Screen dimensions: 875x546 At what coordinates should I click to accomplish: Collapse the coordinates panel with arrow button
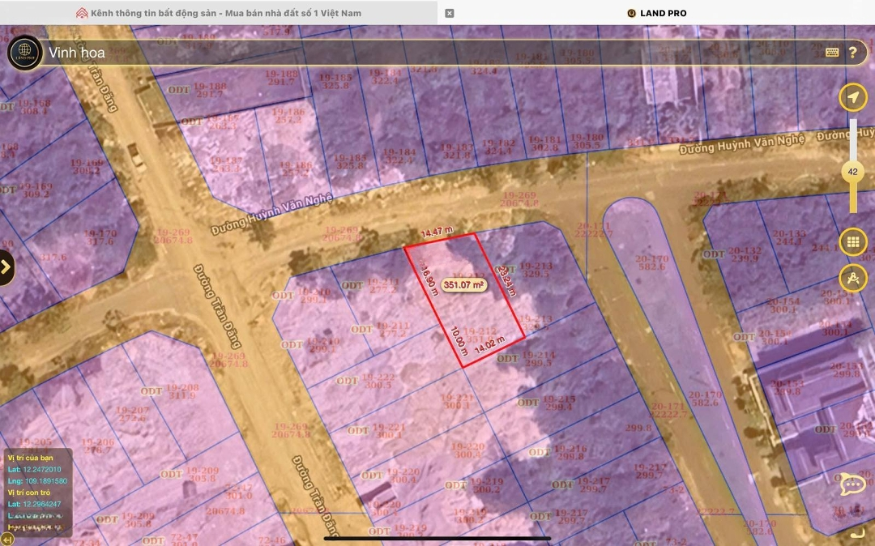8,540
